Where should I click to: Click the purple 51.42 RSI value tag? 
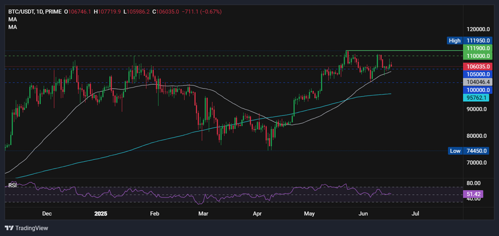pos(475,194)
